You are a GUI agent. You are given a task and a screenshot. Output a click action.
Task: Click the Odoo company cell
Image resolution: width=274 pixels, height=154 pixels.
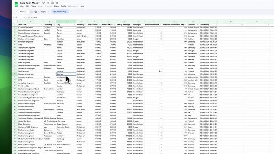pos(50,39)
